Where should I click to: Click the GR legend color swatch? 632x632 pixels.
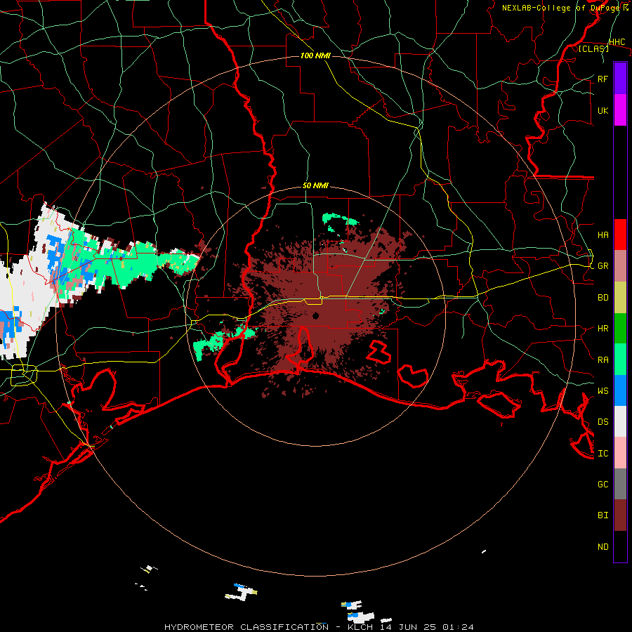tap(620, 265)
